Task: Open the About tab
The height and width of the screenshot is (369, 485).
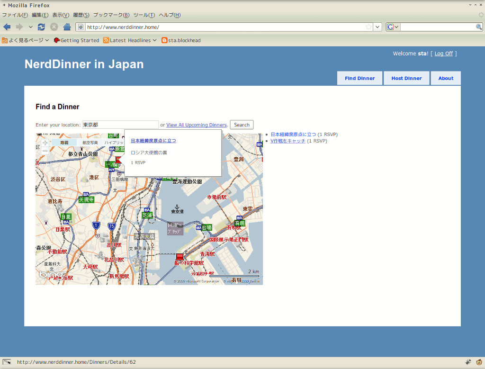Action: [x=446, y=78]
